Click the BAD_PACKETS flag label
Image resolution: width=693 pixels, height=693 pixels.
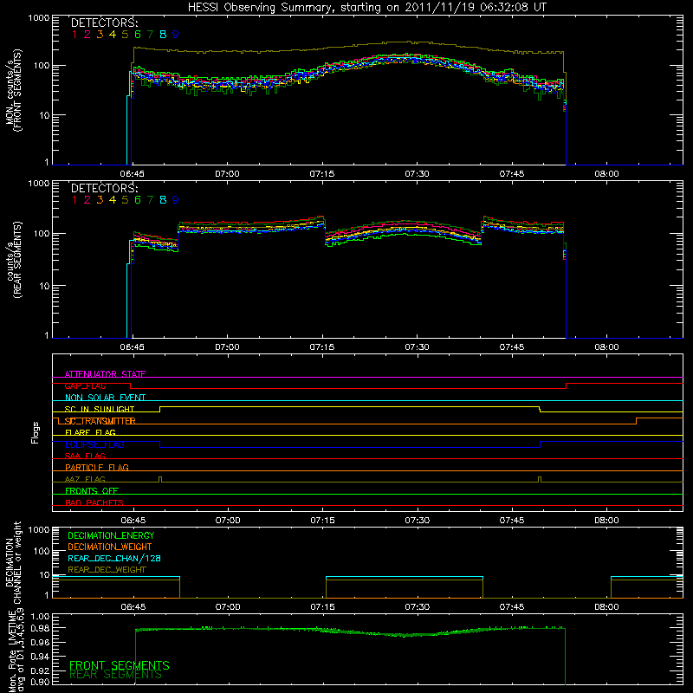tap(94, 502)
